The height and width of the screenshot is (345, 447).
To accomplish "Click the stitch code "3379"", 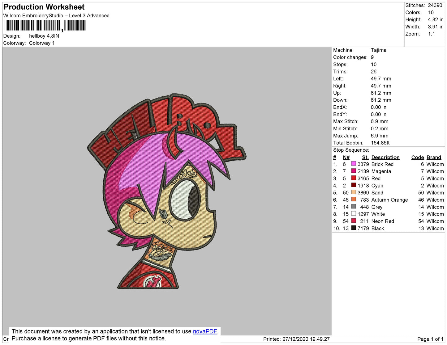I will pyautogui.click(x=363, y=164).
